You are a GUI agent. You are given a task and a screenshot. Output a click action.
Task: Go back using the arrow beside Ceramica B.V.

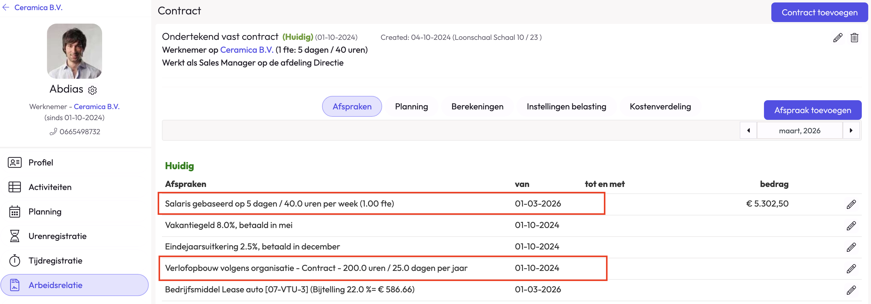point(6,7)
